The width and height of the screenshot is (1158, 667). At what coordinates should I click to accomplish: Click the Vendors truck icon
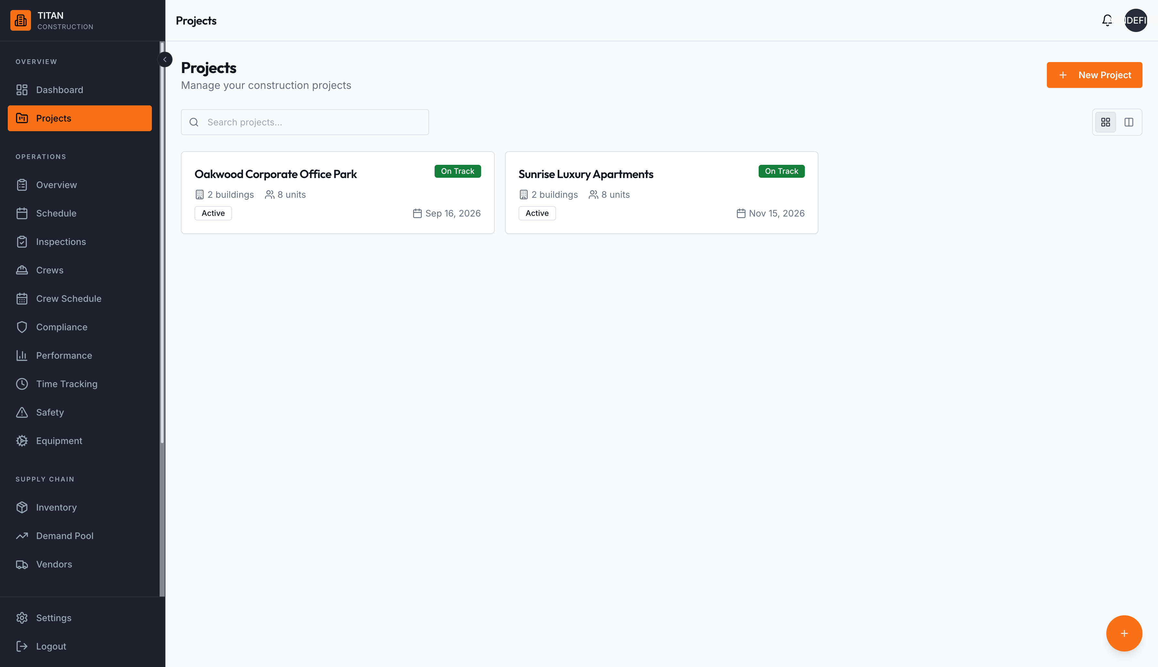coord(22,564)
